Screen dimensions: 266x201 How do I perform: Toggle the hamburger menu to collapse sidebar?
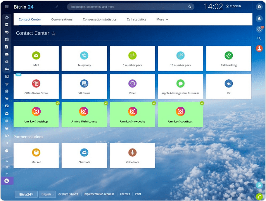click(x=7, y=7)
